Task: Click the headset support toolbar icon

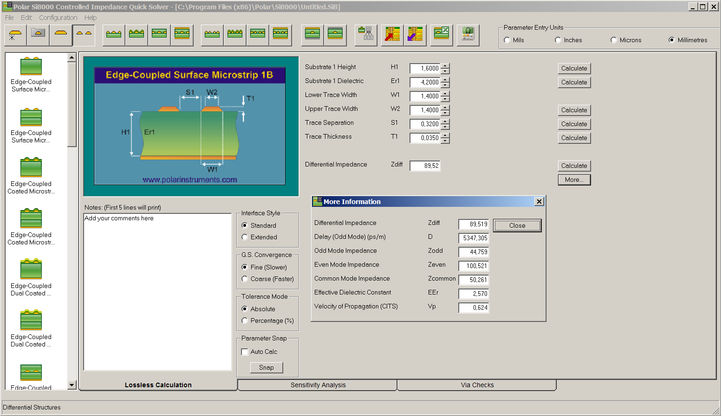Action: click(x=468, y=35)
